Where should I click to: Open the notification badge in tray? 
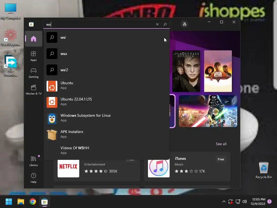click(269, 201)
